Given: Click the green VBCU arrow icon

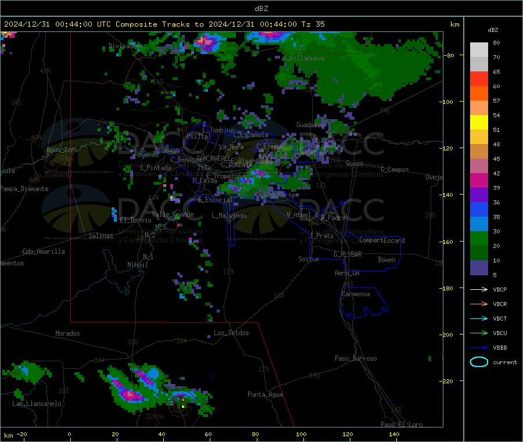Looking at the screenshot, I should click(479, 333).
